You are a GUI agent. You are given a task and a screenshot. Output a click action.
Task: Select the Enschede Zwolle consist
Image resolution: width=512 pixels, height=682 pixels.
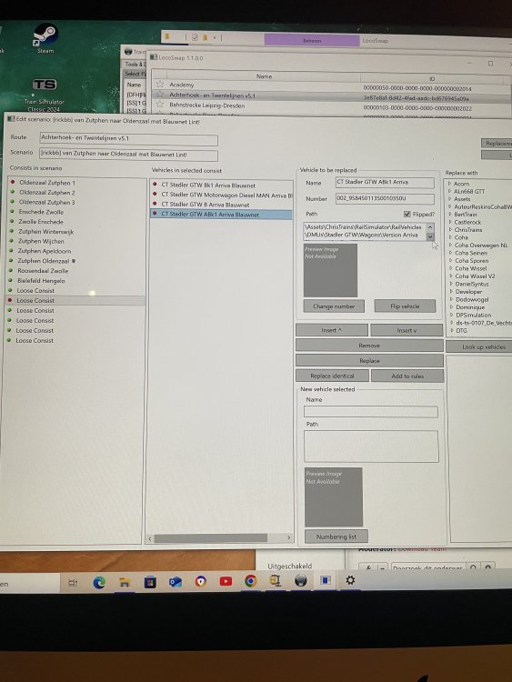click(41, 212)
